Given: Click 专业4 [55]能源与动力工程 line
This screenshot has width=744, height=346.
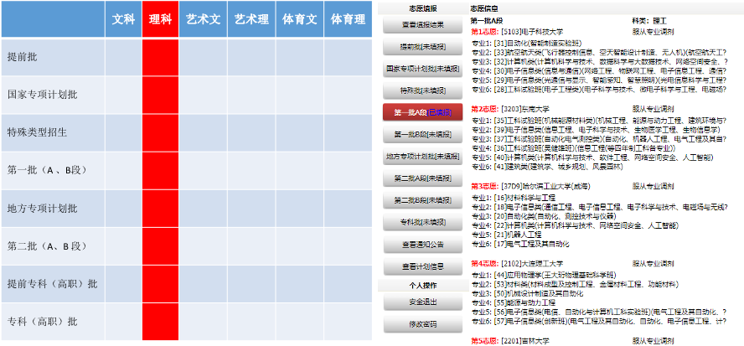Looking at the screenshot, I should 514,302.
